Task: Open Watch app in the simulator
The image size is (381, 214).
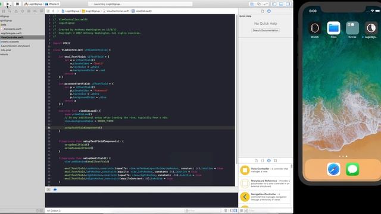Action: [x=315, y=30]
